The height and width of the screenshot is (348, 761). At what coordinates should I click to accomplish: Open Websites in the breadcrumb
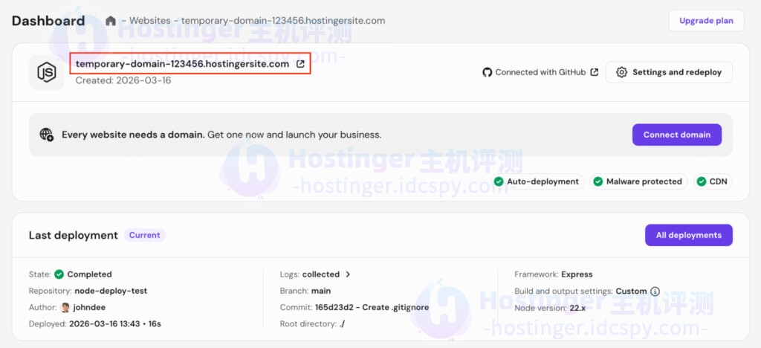(150, 21)
